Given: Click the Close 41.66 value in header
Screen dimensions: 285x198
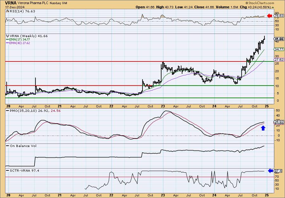Looking at the screenshot, I should tap(204, 7).
